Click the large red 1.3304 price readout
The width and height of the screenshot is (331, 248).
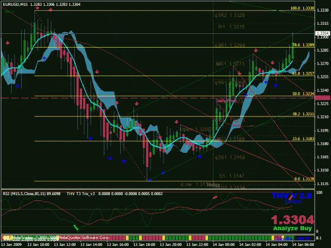[292, 220]
